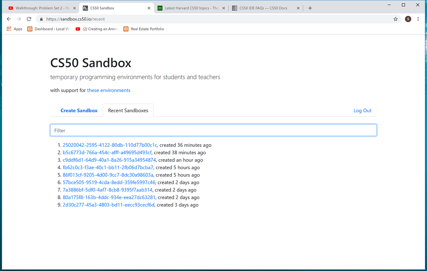Click the YouTube icon on the Creating an Anim bookmark
The image size is (427, 271).
pos(78,29)
